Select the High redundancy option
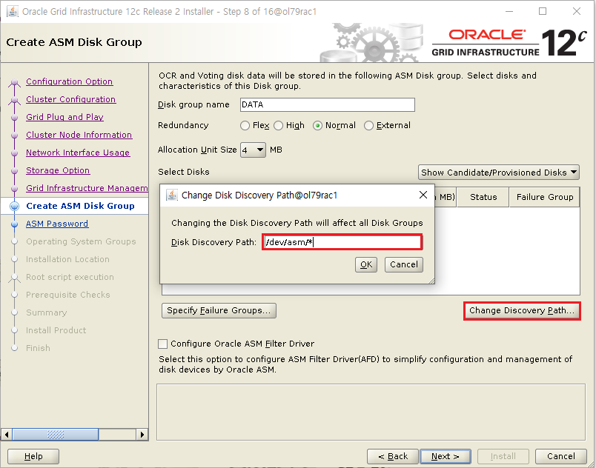Image resolution: width=596 pixels, height=468 pixels. 279,126
